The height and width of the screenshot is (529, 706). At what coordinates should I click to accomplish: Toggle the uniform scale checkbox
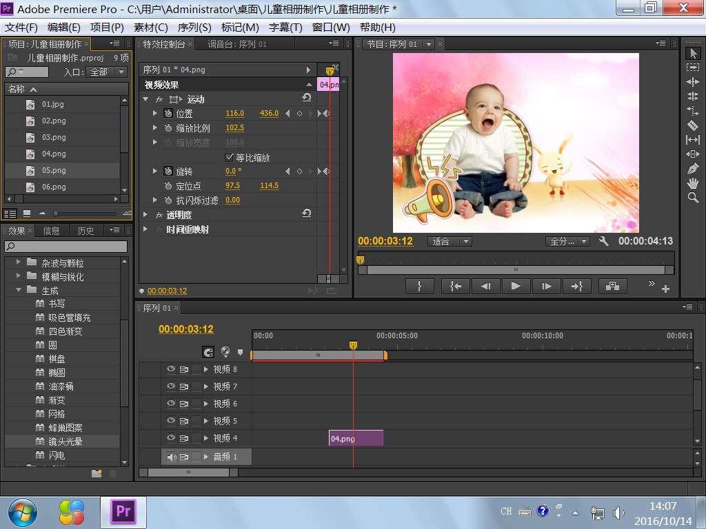[x=230, y=157]
